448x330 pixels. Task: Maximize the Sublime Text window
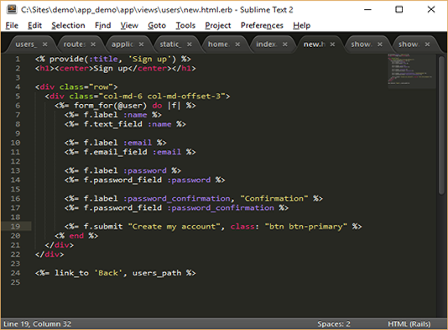[399, 9]
